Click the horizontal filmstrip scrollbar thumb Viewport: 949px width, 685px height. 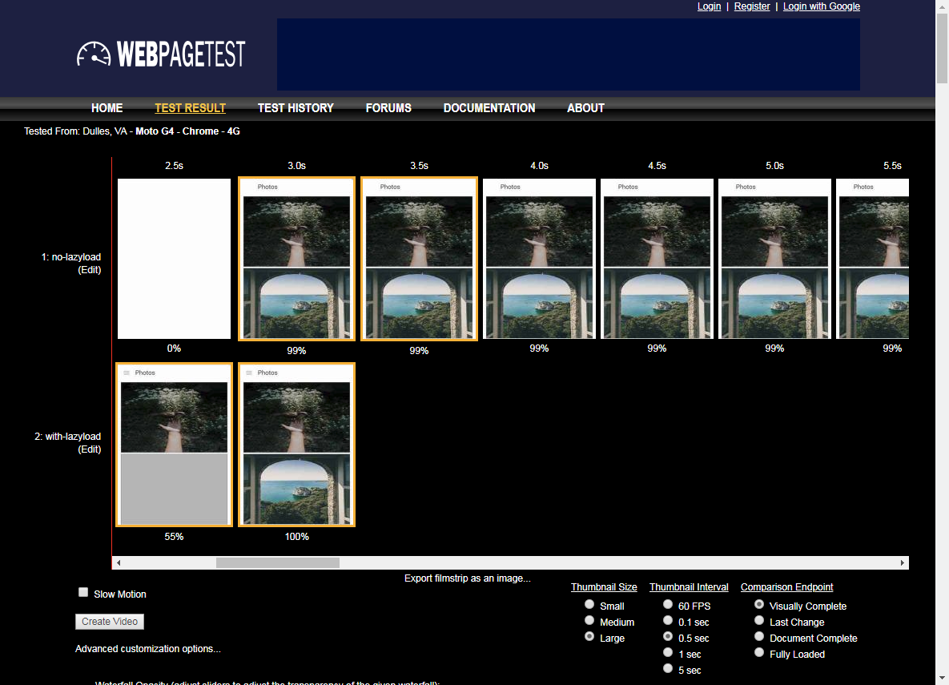(277, 563)
